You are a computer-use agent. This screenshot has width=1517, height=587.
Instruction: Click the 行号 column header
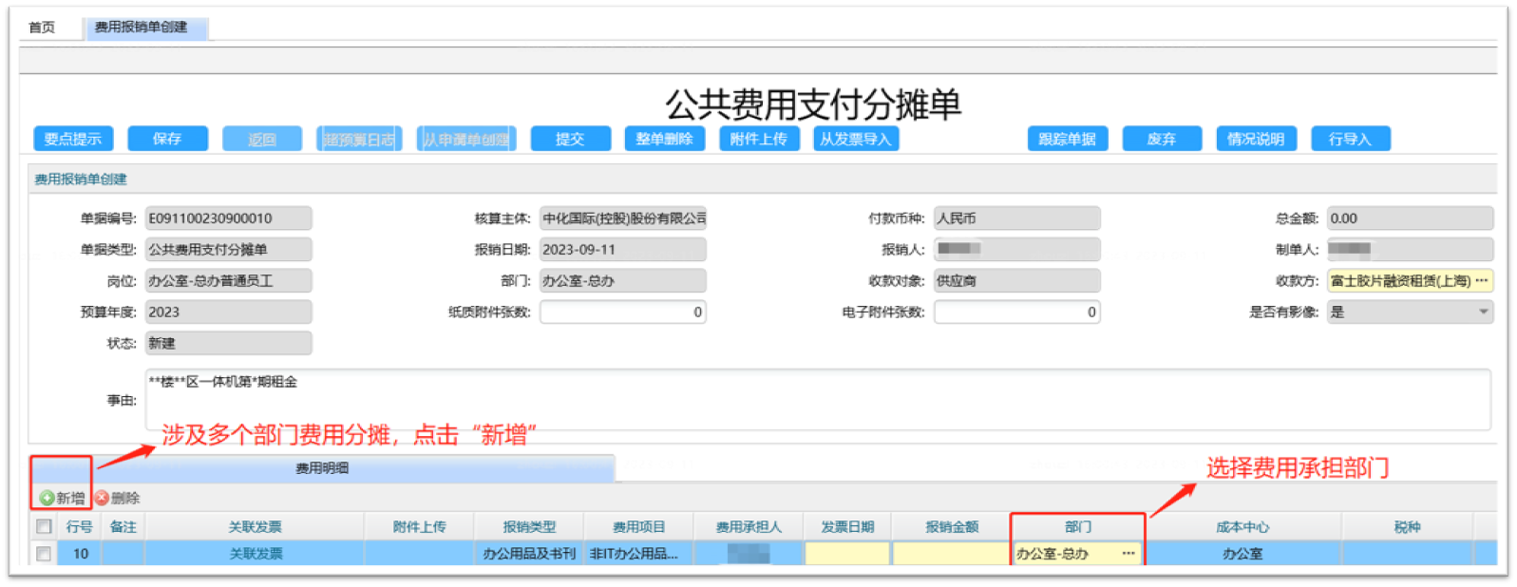[x=80, y=527]
